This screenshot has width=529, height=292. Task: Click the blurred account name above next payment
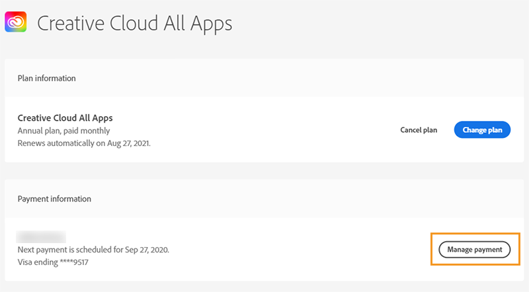(x=41, y=237)
